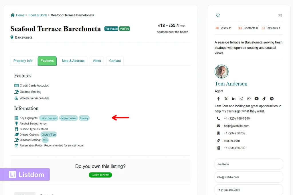This screenshot has width=293, height=195.
Task: Open the agent's Instagram icon
Action: click(241, 98)
